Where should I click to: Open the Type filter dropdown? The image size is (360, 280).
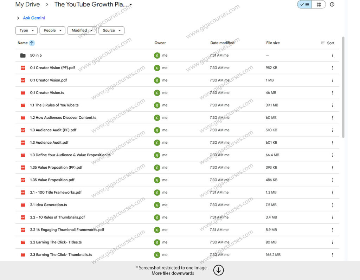[x=26, y=31]
